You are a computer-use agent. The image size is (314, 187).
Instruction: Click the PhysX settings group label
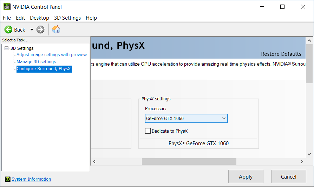(156, 99)
